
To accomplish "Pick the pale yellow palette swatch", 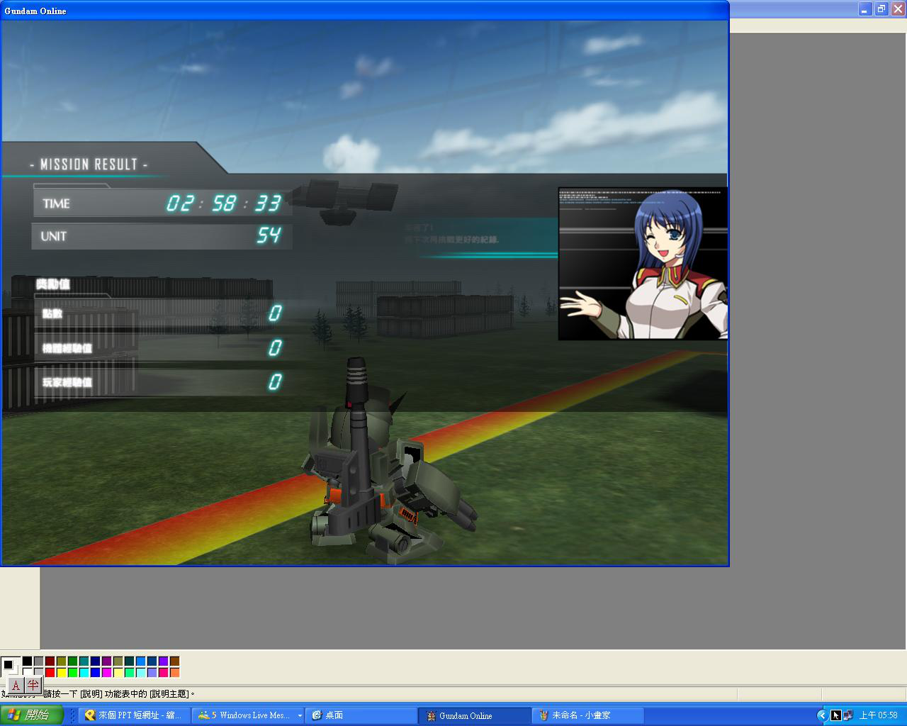I will 118,672.
